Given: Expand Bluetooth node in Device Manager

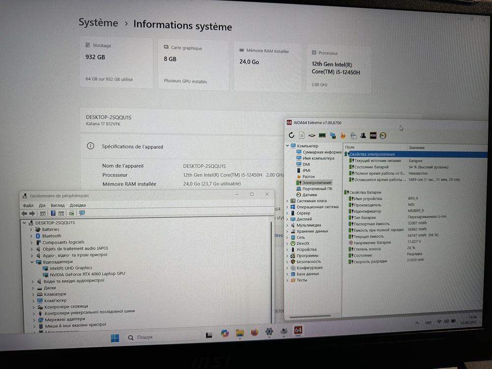Looking at the screenshot, I should (x=31, y=236).
